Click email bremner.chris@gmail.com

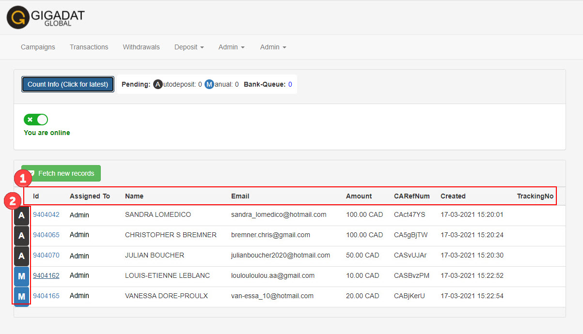[x=270, y=235]
